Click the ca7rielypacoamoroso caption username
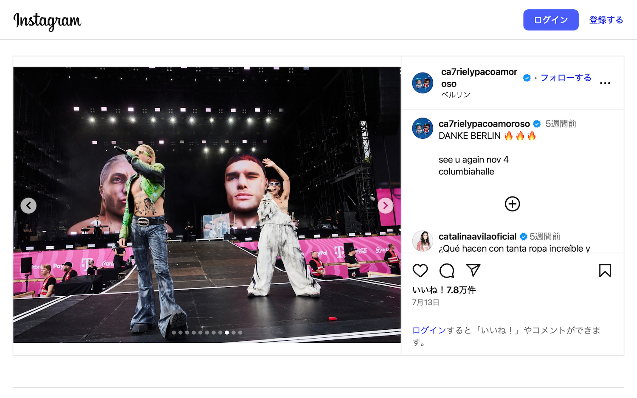Image resolution: width=637 pixels, height=398 pixels. tap(484, 124)
